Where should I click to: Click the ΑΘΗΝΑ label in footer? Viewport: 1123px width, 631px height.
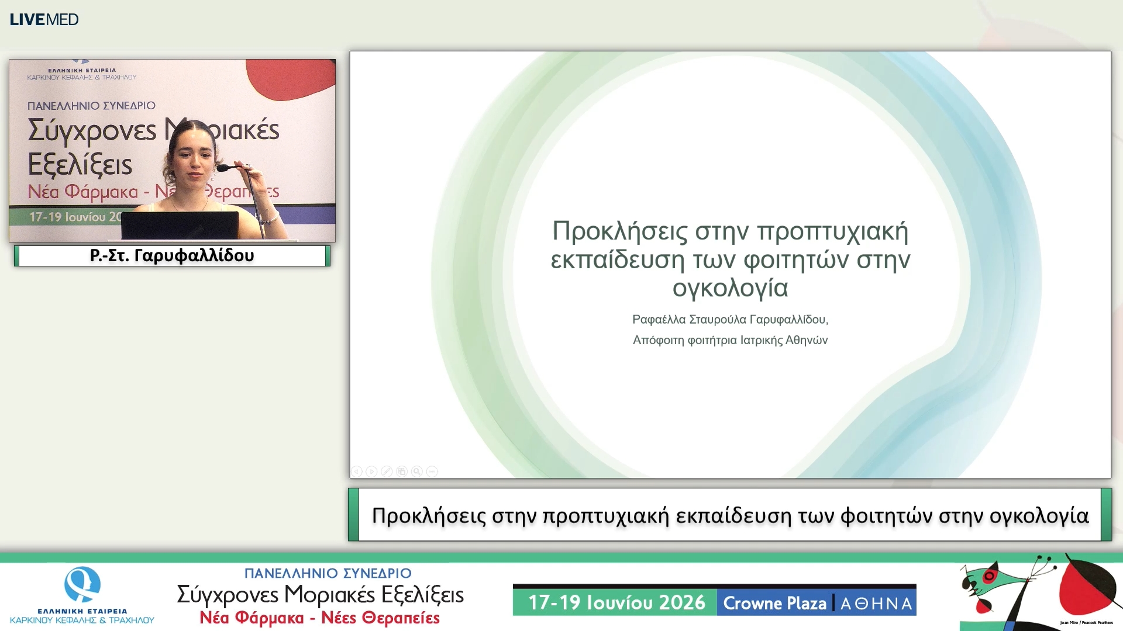876,604
